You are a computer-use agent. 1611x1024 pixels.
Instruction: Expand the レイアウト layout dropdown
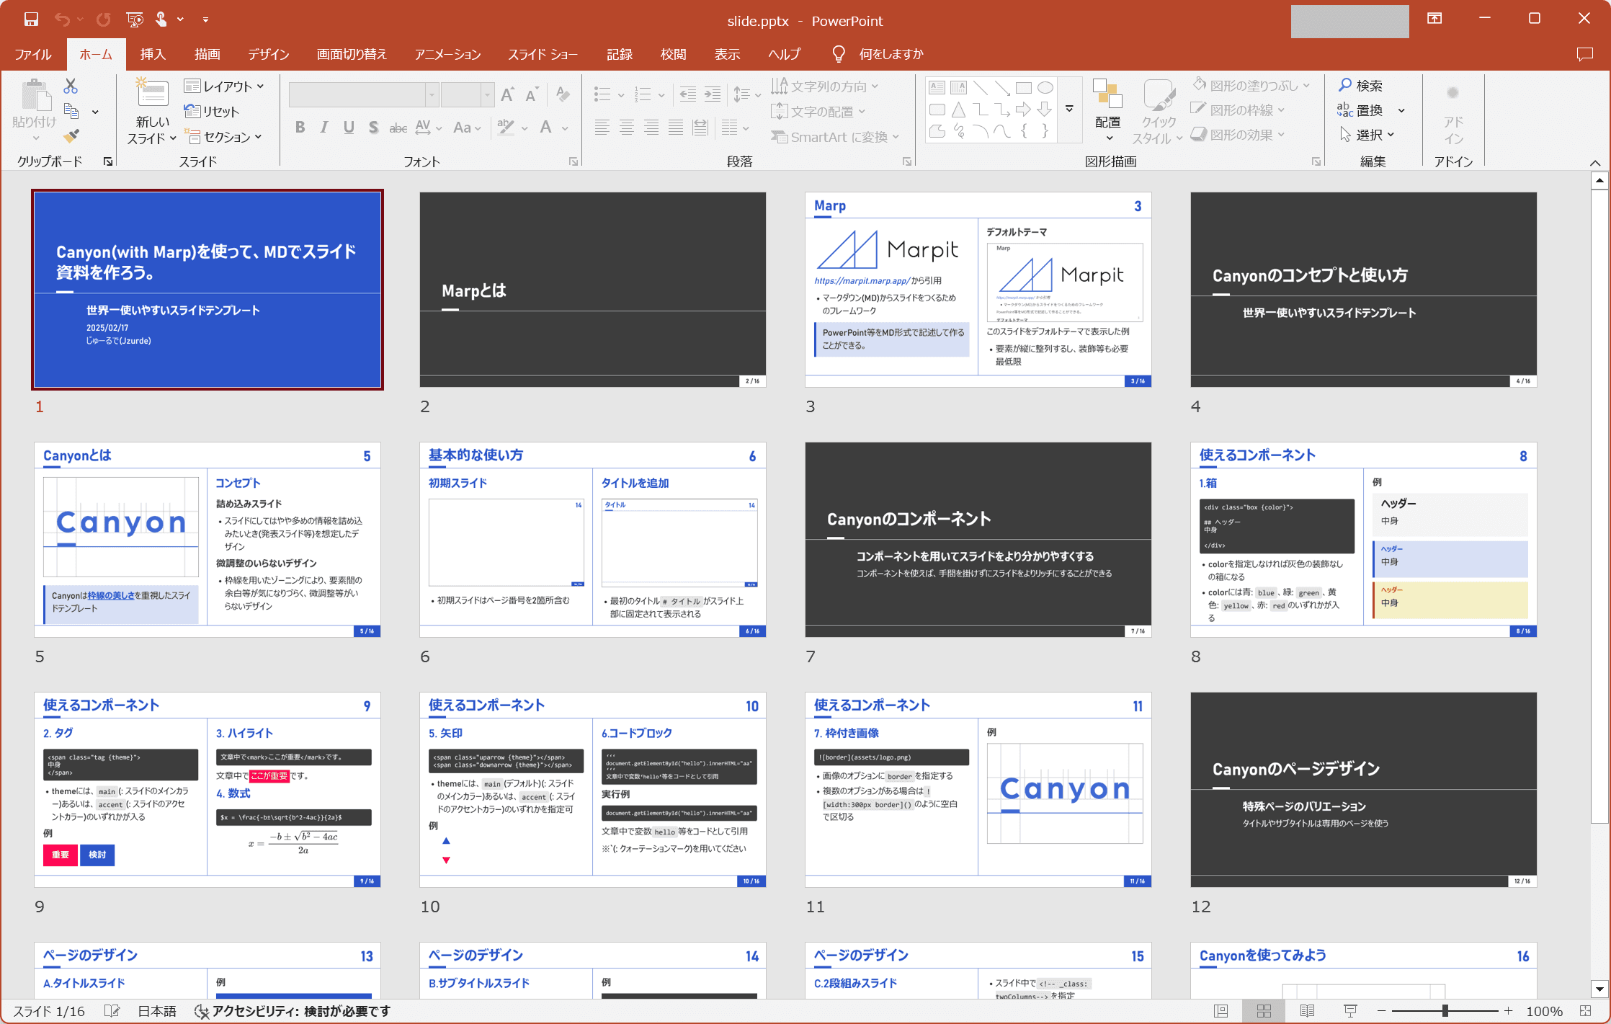point(224,86)
